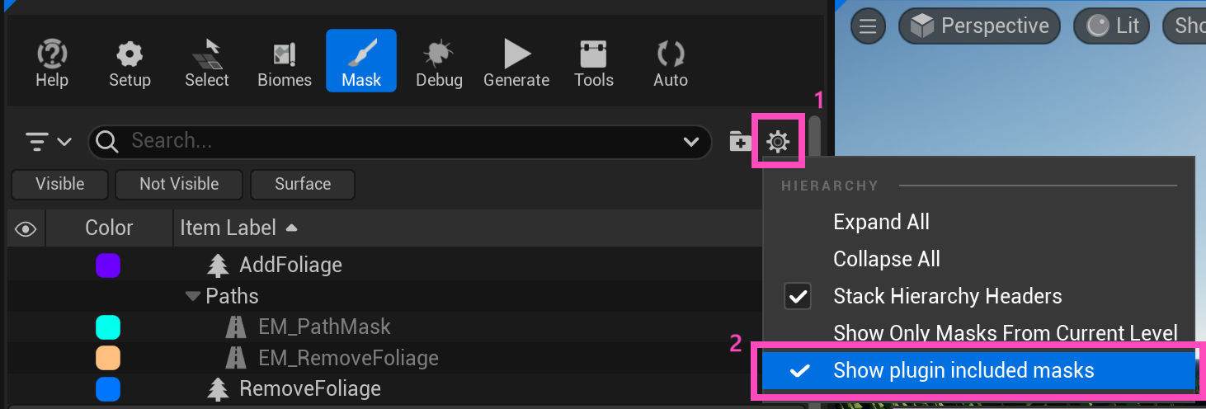
Task: Click the purple AddFoliage color swatch
Action: 108,266
